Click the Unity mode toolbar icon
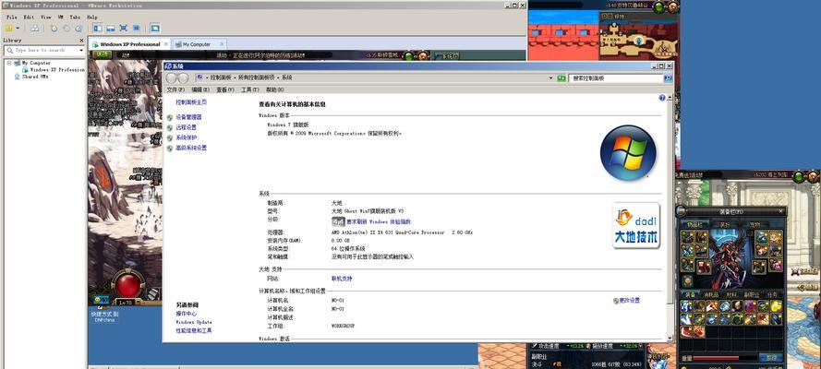 [x=136, y=29]
